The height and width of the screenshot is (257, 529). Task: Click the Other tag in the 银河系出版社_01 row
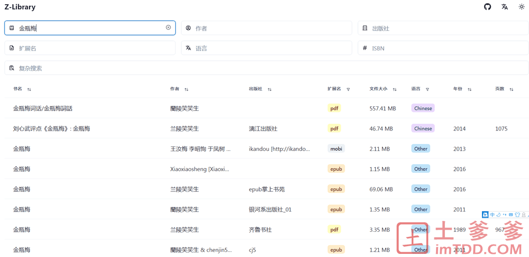(421, 209)
